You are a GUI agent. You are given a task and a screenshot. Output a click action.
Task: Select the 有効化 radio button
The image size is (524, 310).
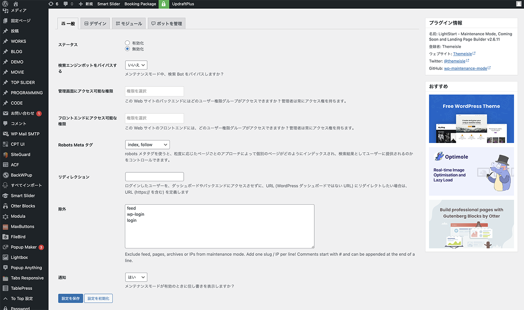(128, 43)
